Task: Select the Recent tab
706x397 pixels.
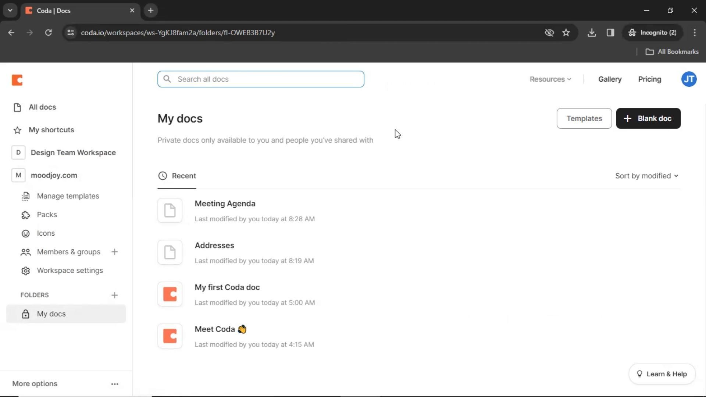Action: pyautogui.click(x=177, y=176)
